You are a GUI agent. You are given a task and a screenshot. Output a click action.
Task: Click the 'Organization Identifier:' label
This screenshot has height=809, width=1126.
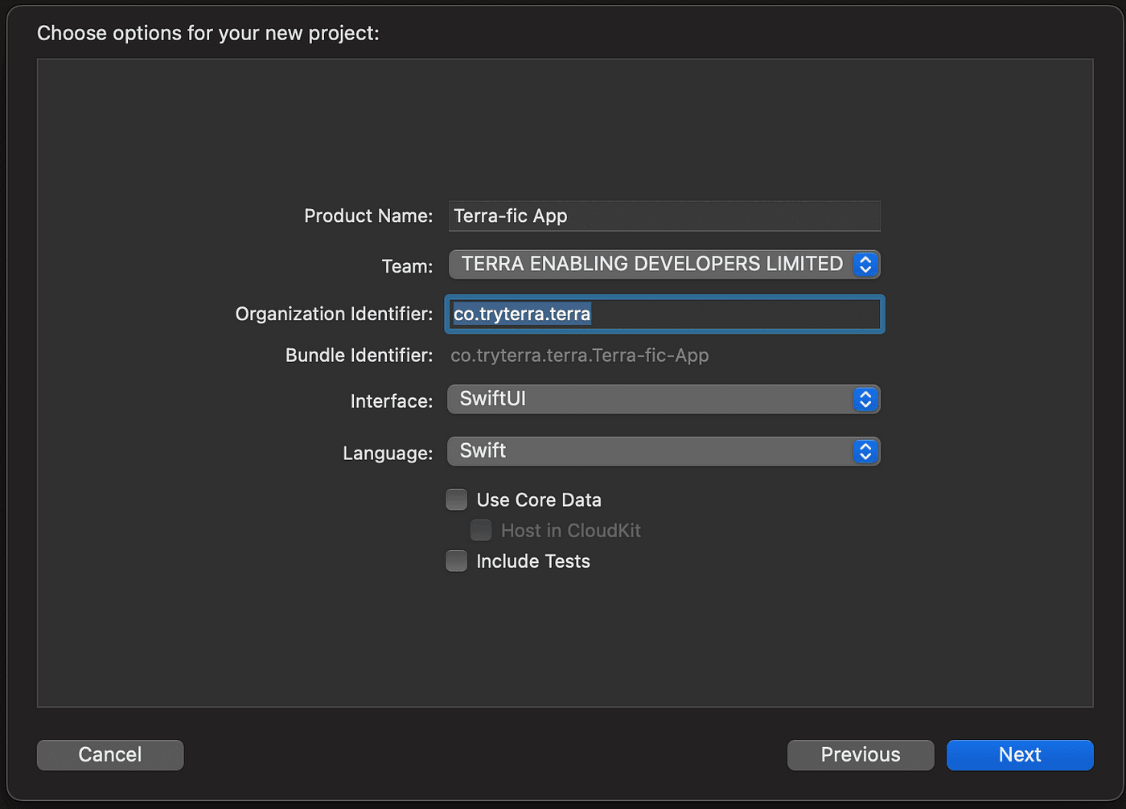(x=334, y=314)
